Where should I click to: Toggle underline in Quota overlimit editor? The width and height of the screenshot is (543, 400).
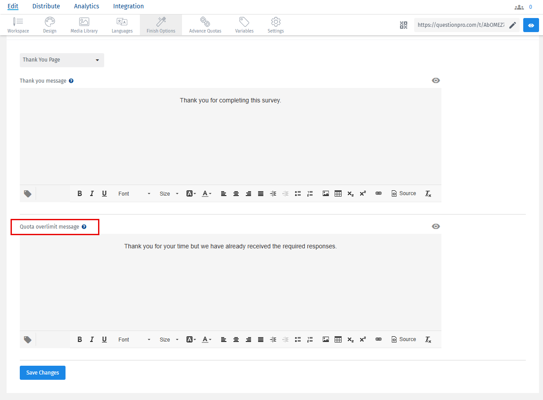(x=104, y=339)
